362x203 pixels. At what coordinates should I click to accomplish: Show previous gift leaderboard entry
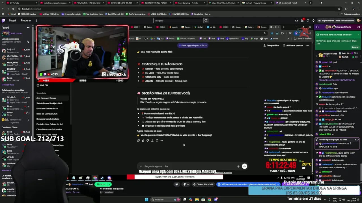coord(316,56)
